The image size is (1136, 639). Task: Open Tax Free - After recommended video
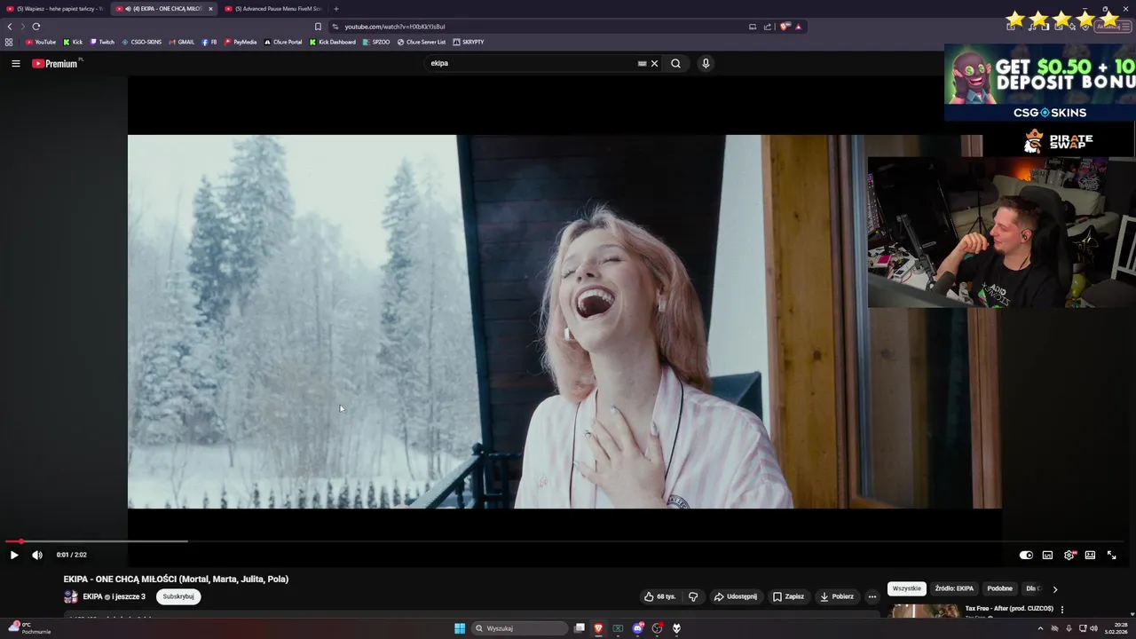tap(1009, 609)
